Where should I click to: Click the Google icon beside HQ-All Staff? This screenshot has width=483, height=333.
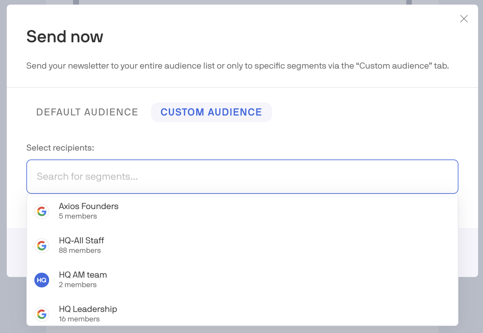coord(42,245)
